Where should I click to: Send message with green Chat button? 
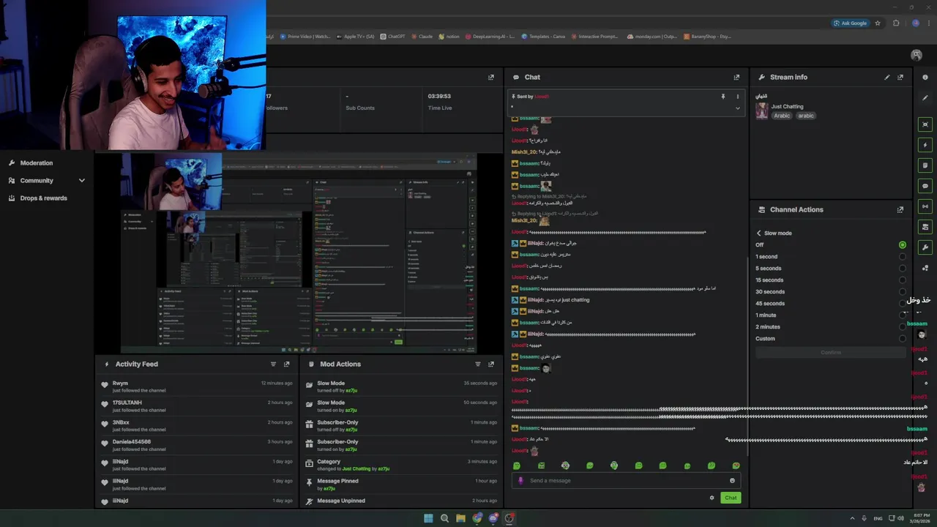[731, 498]
